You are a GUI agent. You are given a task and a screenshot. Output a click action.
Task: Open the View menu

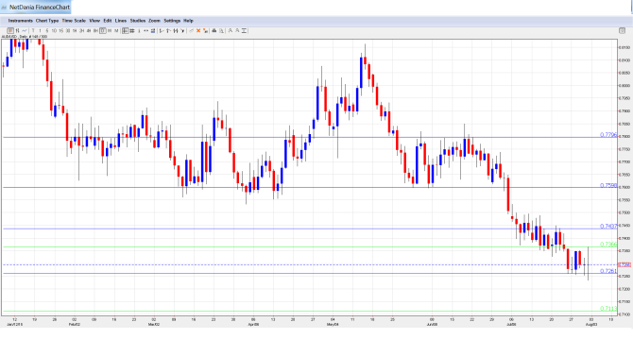pos(94,21)
